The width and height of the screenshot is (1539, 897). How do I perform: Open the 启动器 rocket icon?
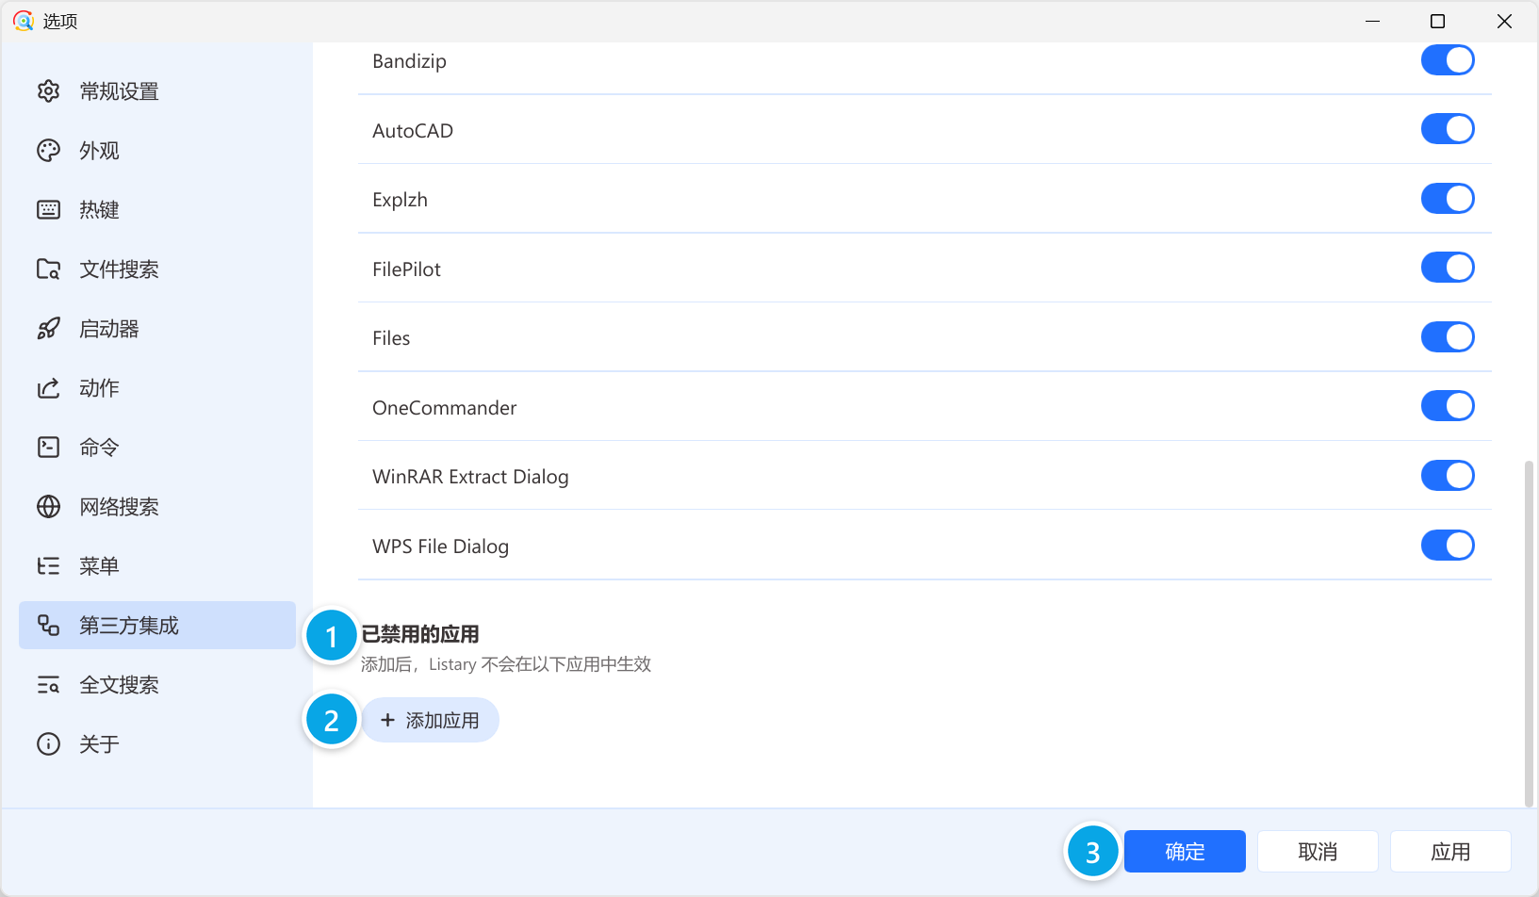pos(48,329)
